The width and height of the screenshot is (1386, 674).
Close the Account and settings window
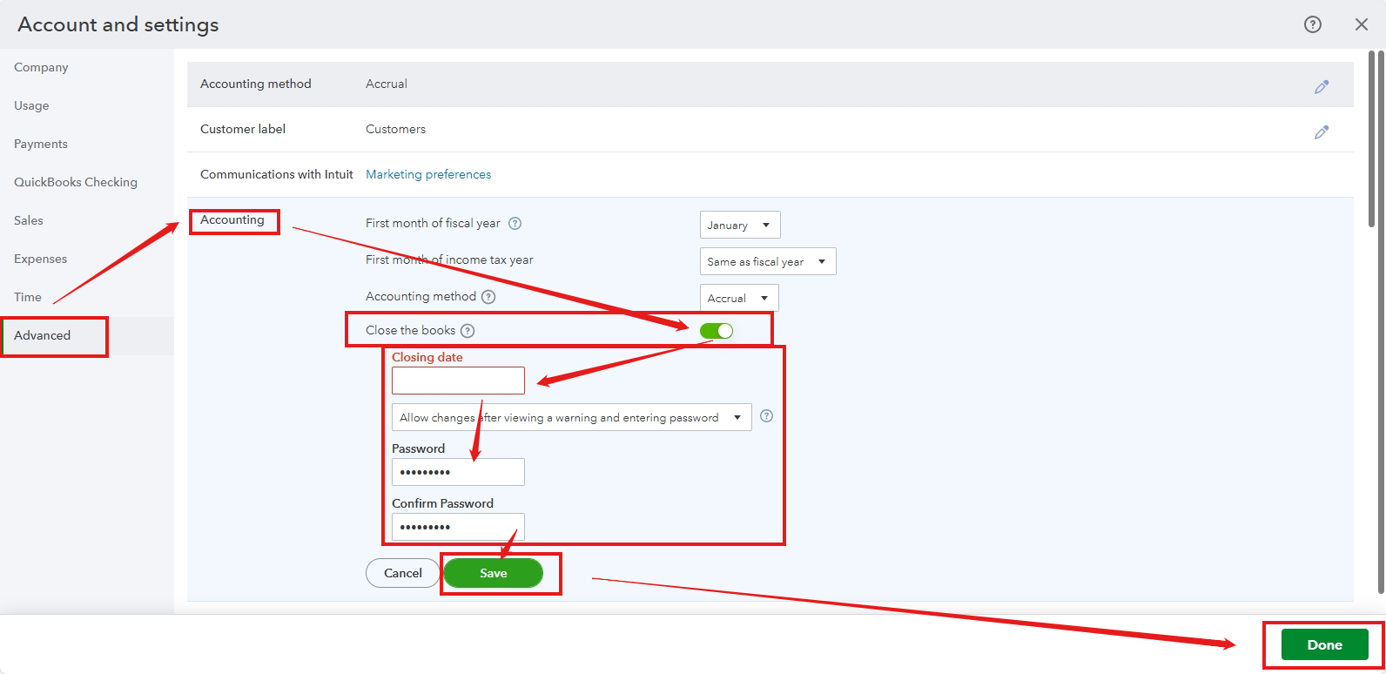point(1362,24)
